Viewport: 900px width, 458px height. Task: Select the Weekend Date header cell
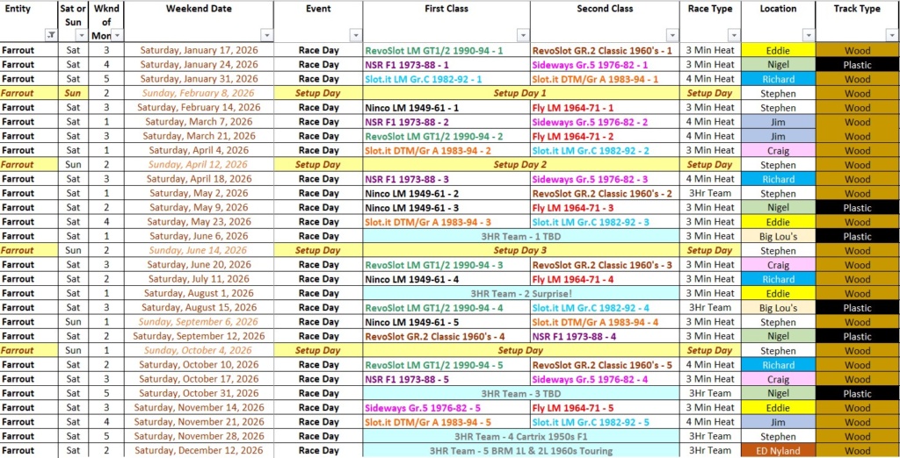tap(198, 9)
